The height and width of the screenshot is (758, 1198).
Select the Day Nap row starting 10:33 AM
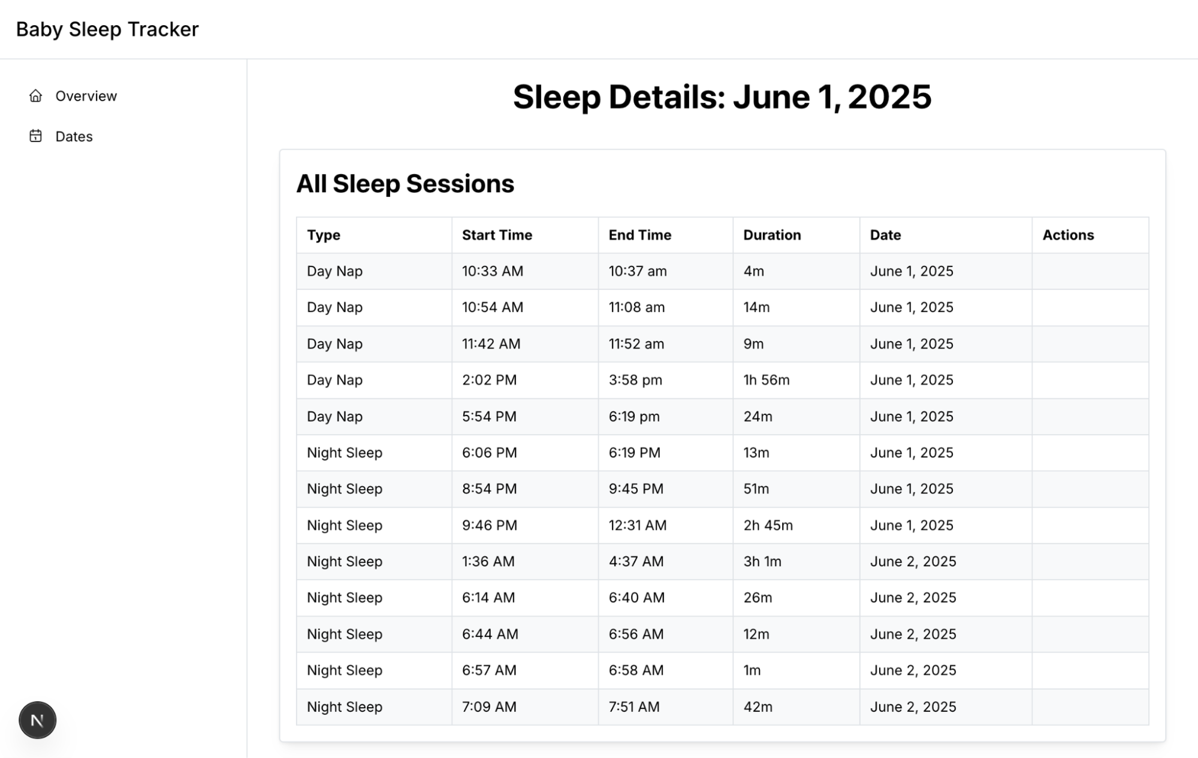click(722, 271)
